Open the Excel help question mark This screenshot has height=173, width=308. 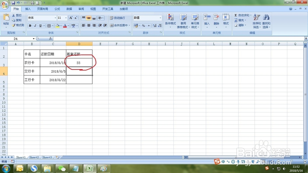point(290,9)
